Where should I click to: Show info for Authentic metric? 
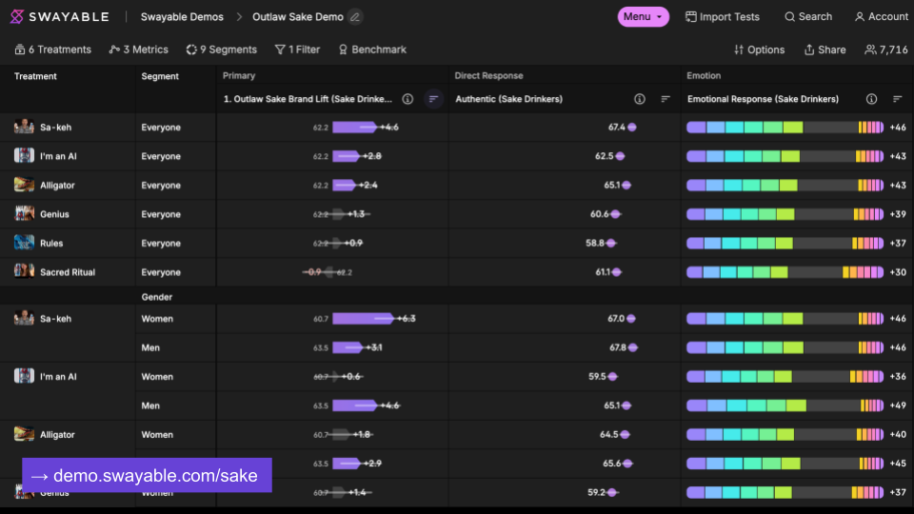coord(640,99)
